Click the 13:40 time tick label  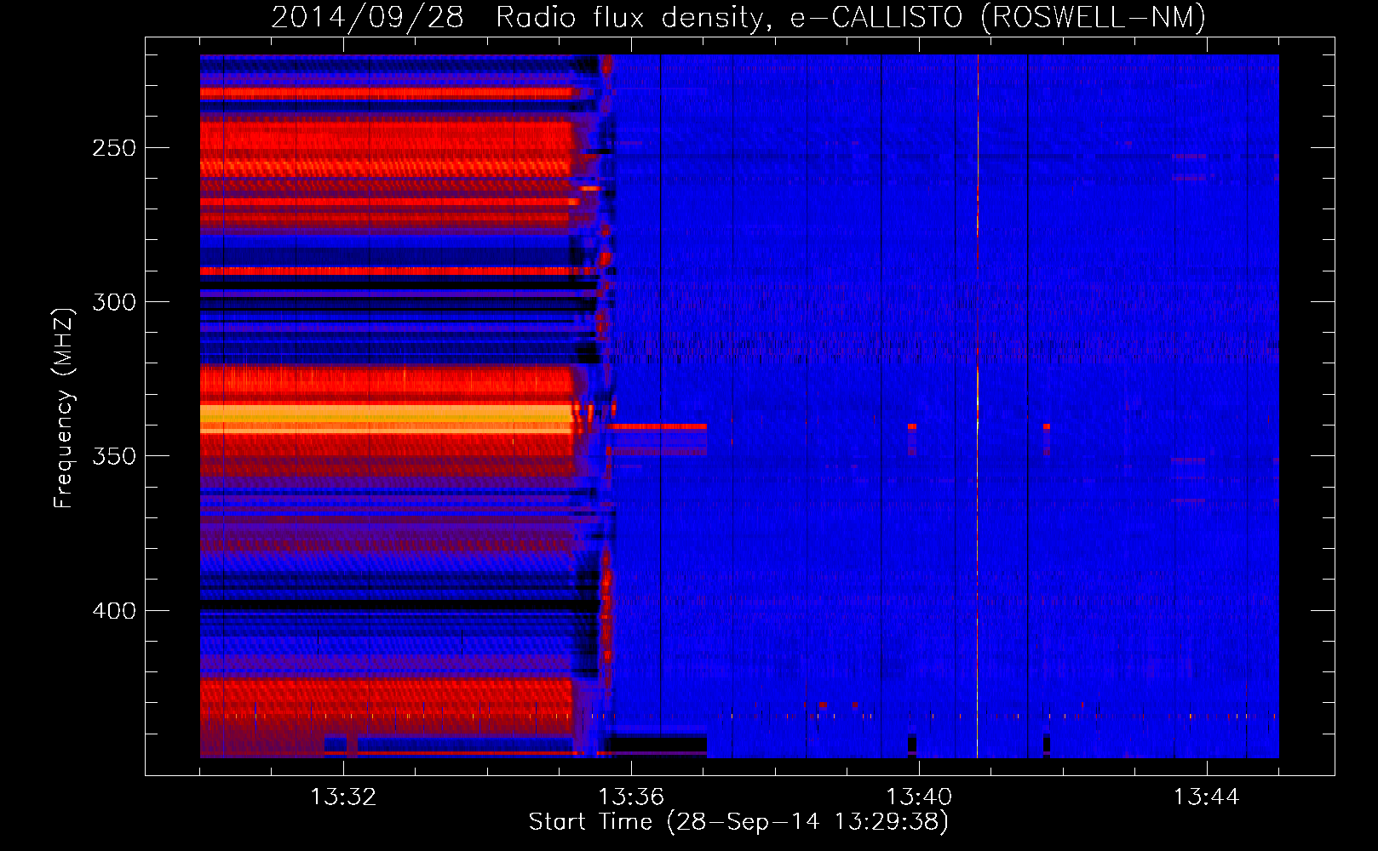(x=919, y=797)
